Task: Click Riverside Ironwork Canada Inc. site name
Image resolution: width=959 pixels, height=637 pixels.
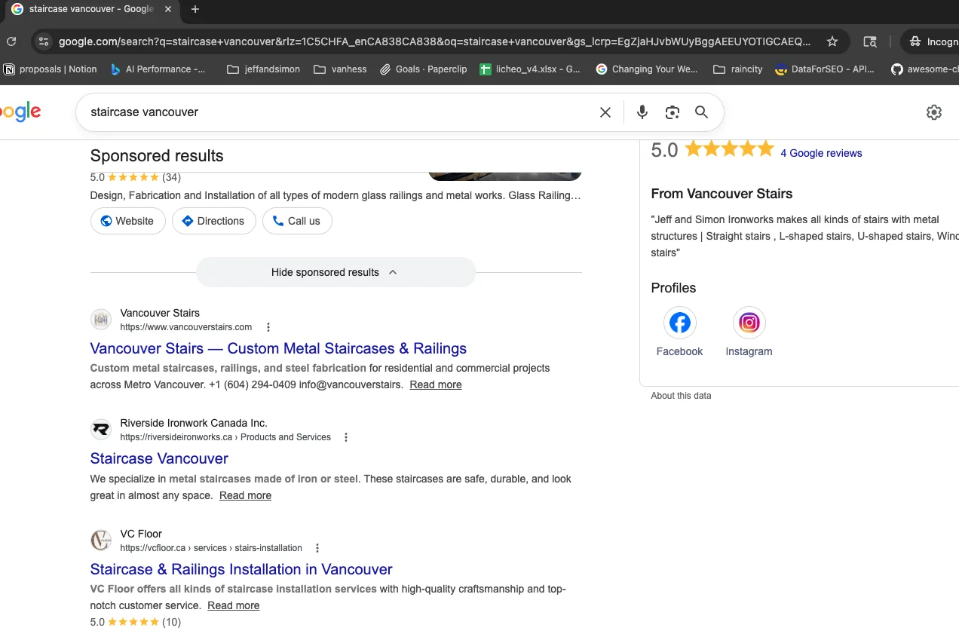Action: click(x=194, y=423)
